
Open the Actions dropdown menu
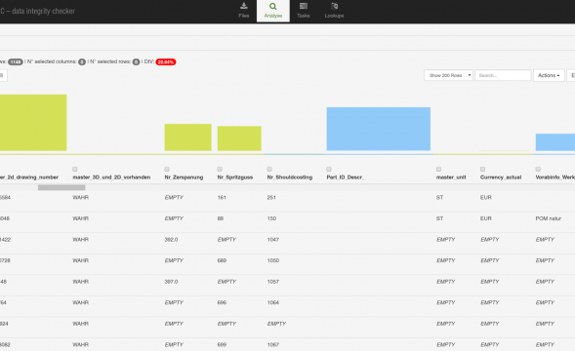pos(549,75)
